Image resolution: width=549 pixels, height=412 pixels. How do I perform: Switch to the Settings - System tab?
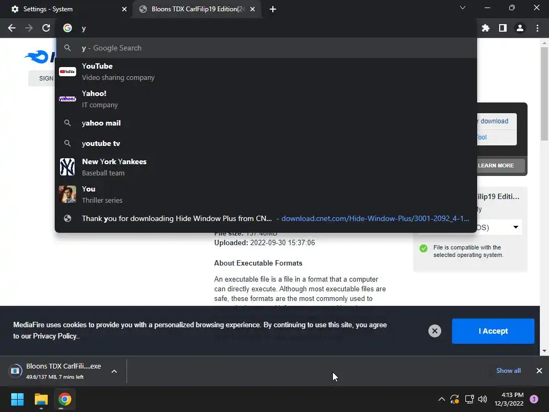click(66, 9)
